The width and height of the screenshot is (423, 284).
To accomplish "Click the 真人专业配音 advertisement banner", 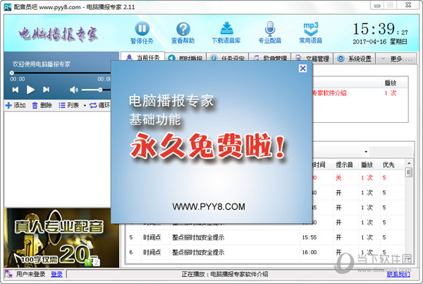I will pyautogui.click(x=61, y=237).
